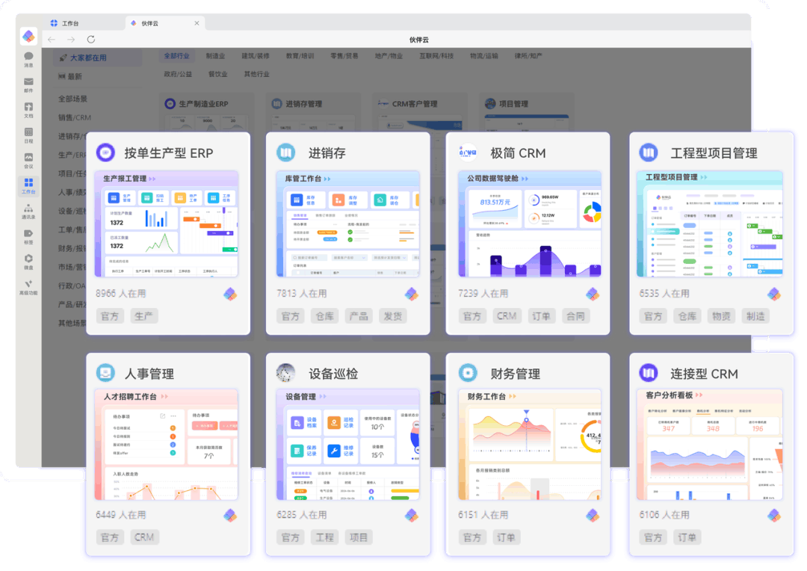Open the 生产报工管理 preview thumbnail

(167, 224)
